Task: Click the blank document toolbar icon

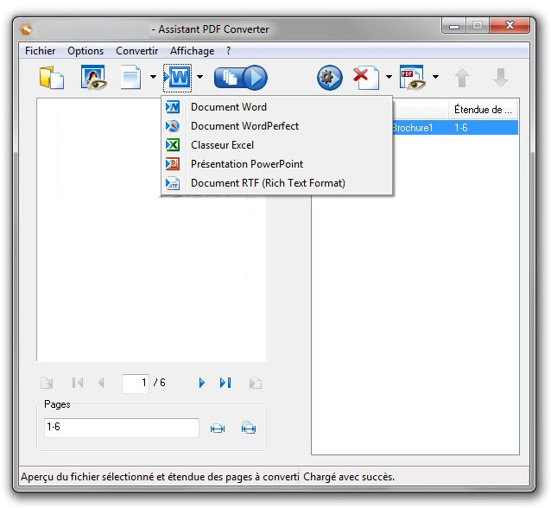Action: [x=131, y=78]
